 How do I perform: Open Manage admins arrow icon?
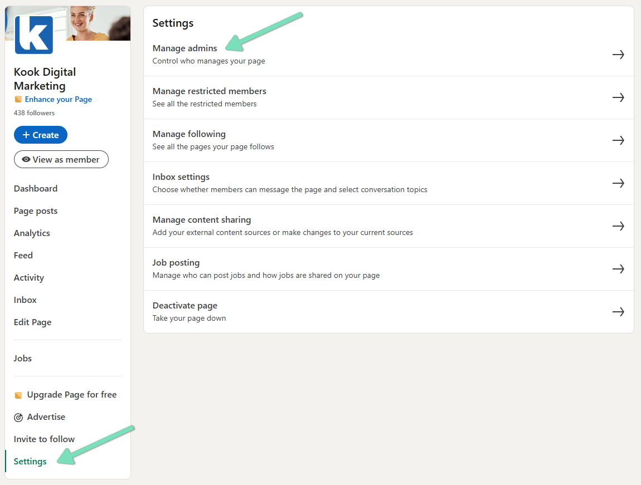(618, 55)
